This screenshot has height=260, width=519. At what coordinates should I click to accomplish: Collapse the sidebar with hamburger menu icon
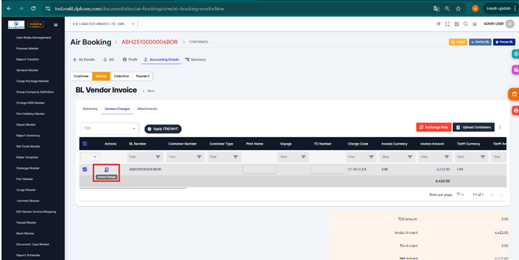click(x=56, y=24)
